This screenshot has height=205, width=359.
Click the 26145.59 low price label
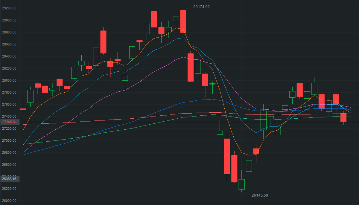[x=260, y=195]
